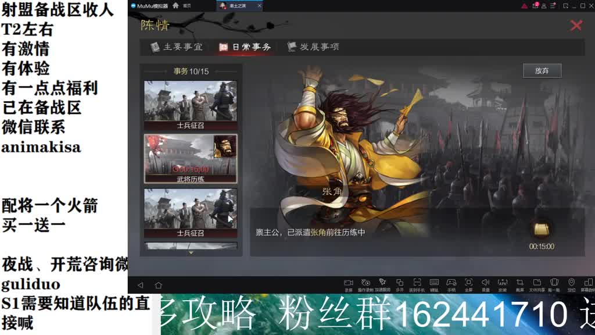Click the screen rotate icon at toolbar end
The image size is (595, 335).
click(588, 283)
